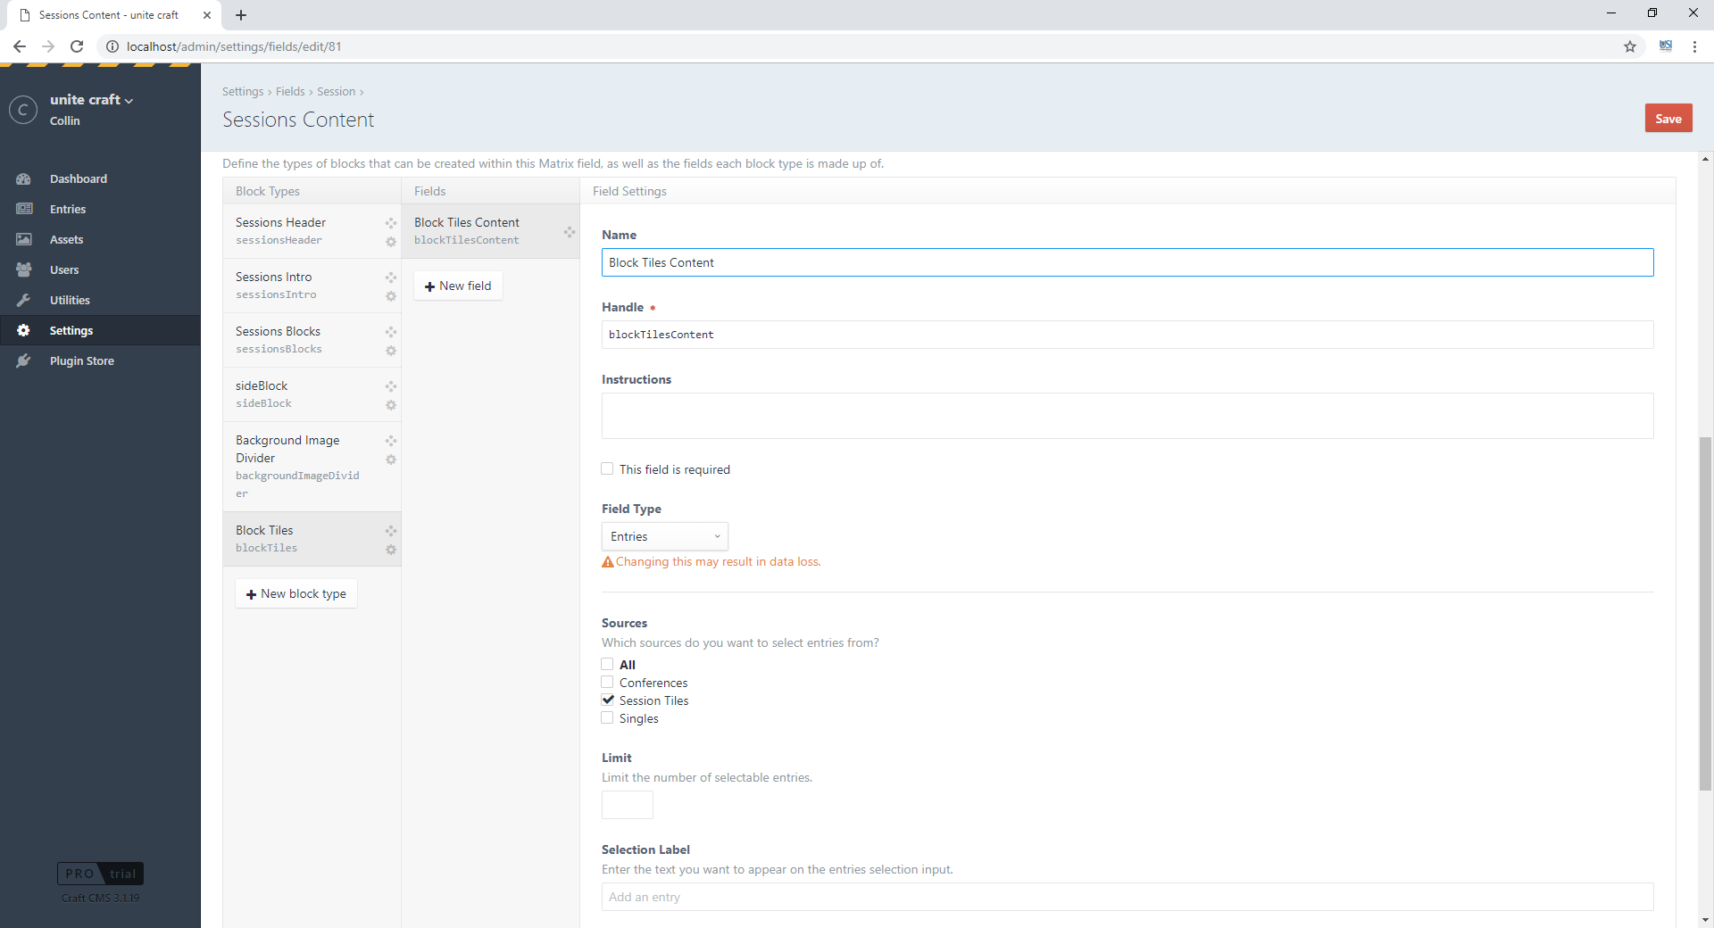Click the Settings breadcrumb link
Image resolution: width=1714 pixels, height=928 pixels.
pyautogui.click(x=243, y=91)
